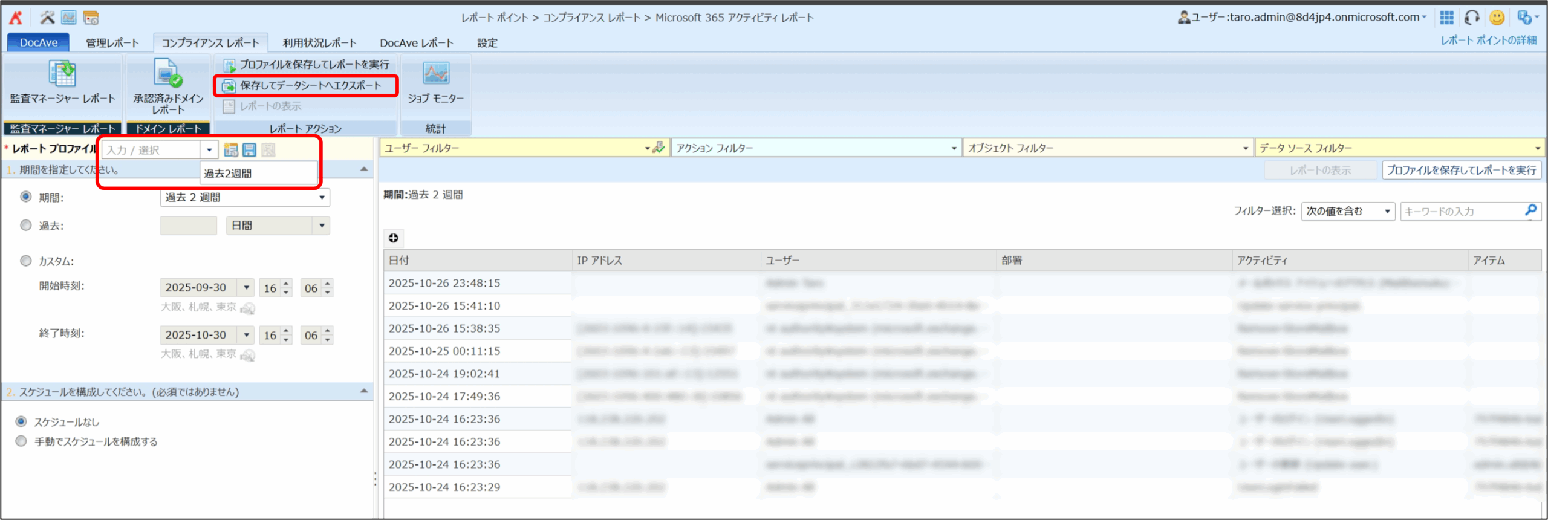Open the レポート ポイントの詳細 link
Image resolution: width=1548 pixels, height=520 pixels.
coord(1488,41)
